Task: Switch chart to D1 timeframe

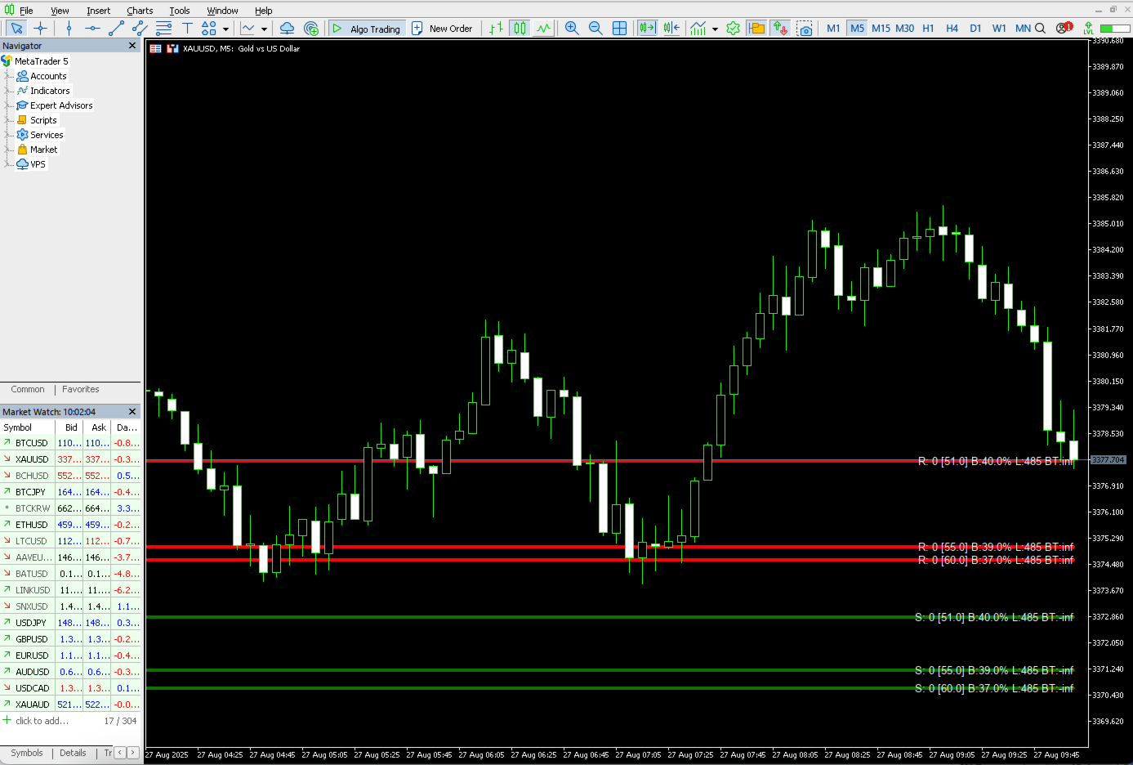Action: click(975, 29)
